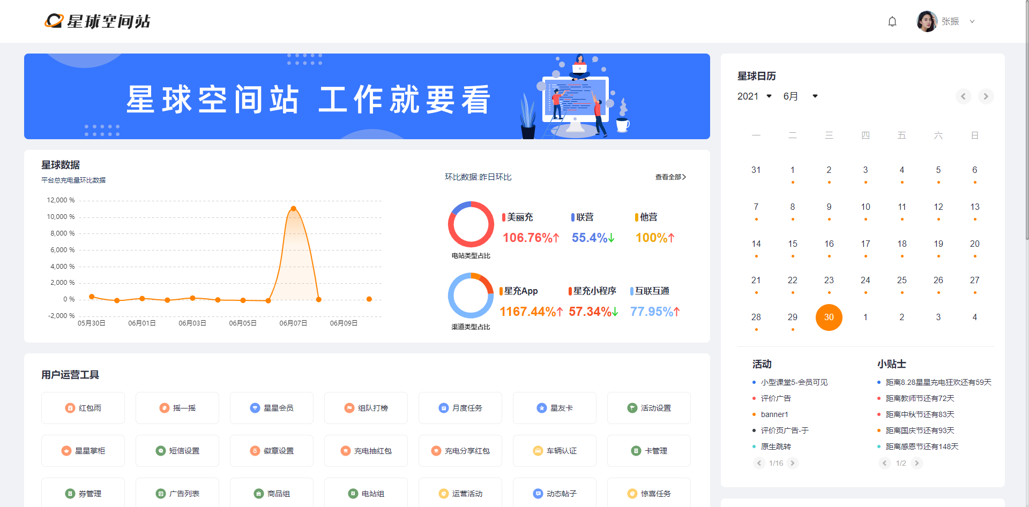Click the 星球空间站 logo

pos(98,21)
